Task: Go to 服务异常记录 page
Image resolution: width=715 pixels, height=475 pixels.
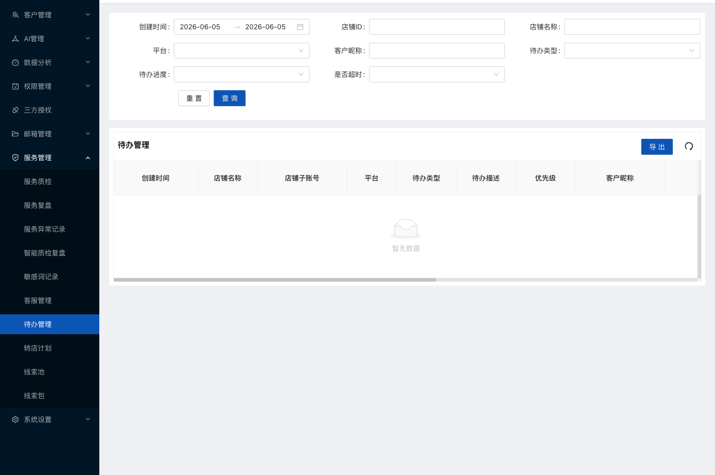Action: (x=50, y=229)
